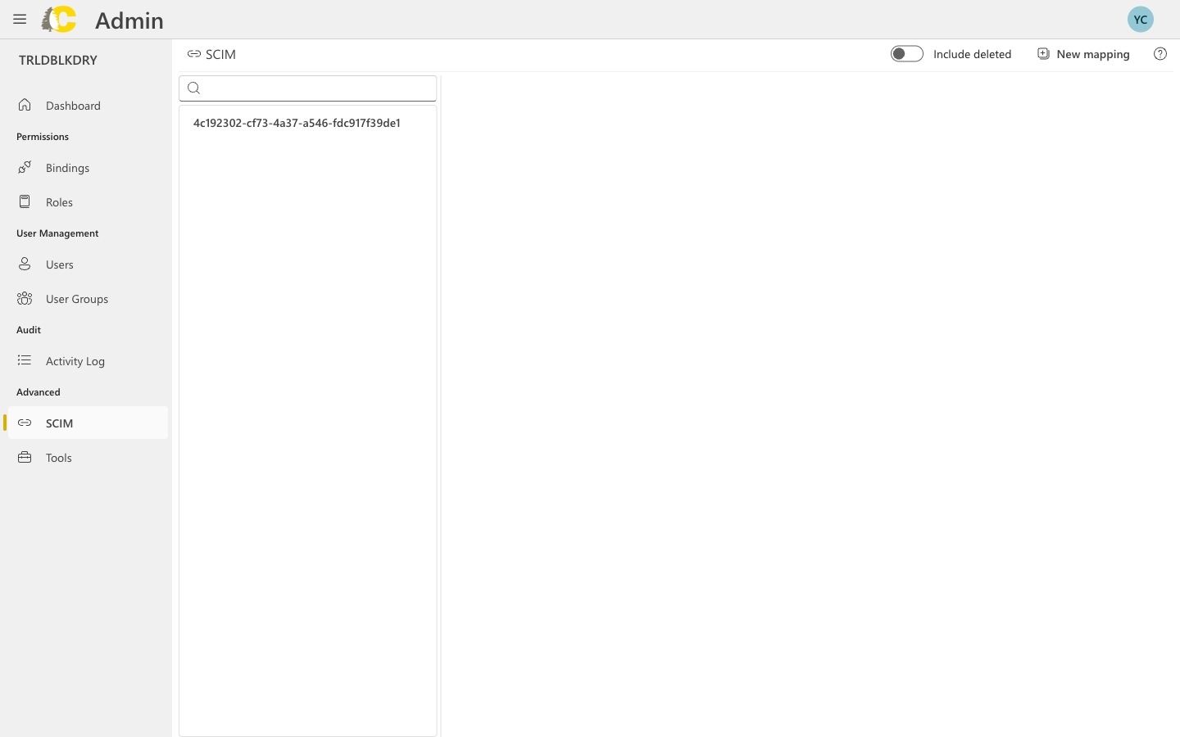Click the Users person icon

pos(25,264)
